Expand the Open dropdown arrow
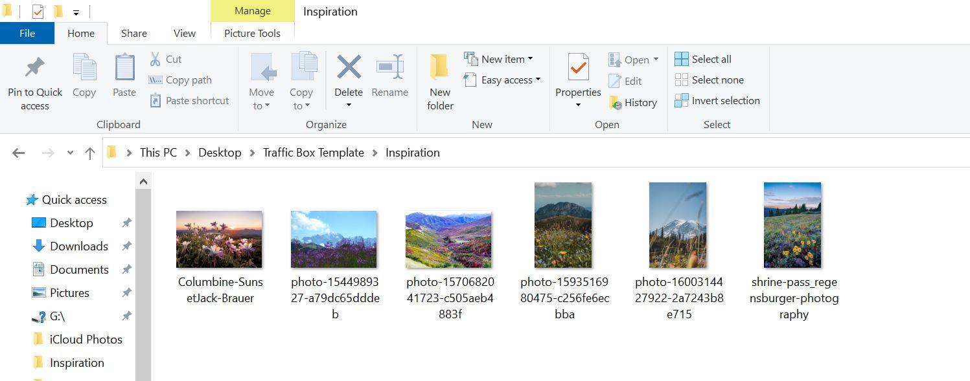Screen dimensions: 970x381 656,60
